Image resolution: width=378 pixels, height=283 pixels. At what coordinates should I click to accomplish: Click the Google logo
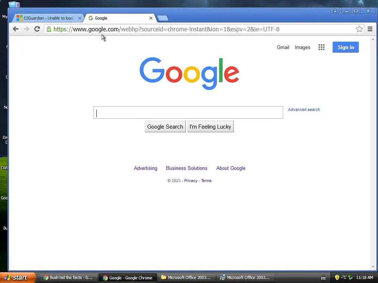point(189,73)
